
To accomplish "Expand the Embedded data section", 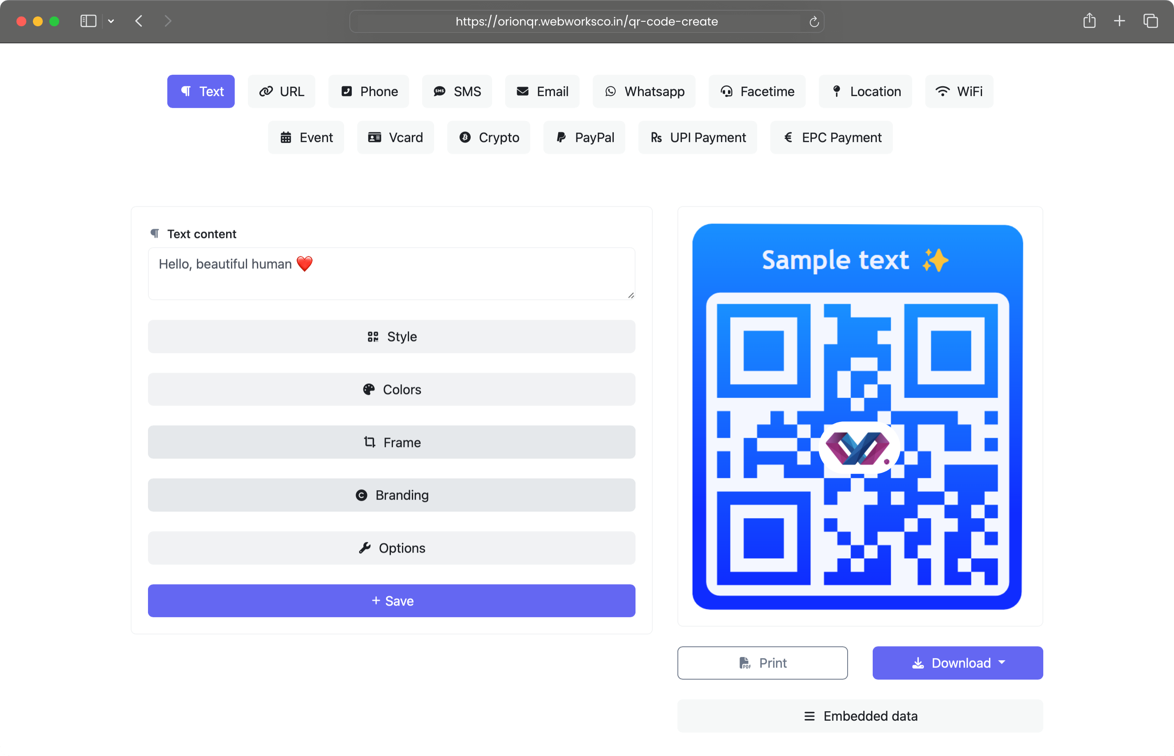I will coord(860,716).
